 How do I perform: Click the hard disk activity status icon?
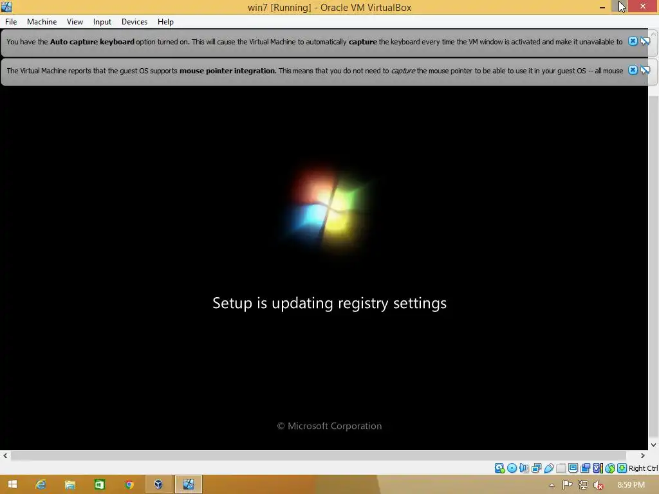pyautogui.click(x=499, y=468)
